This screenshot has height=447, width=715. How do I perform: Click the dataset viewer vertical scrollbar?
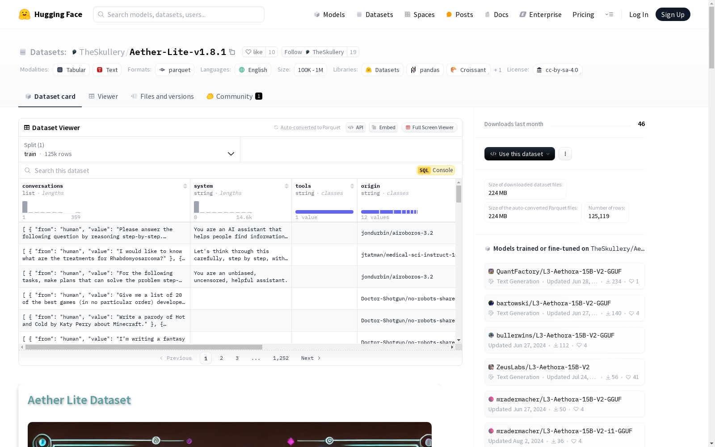coord(458,194)
